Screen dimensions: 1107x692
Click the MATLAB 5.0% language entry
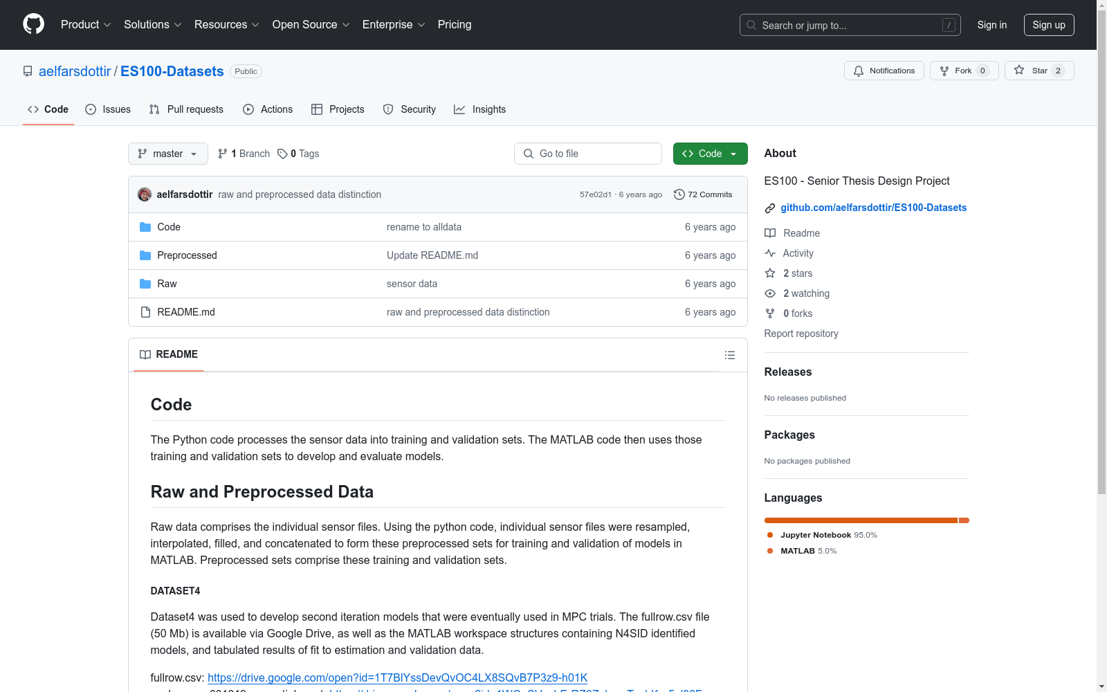pyautogui.click(x=803, y=551)
